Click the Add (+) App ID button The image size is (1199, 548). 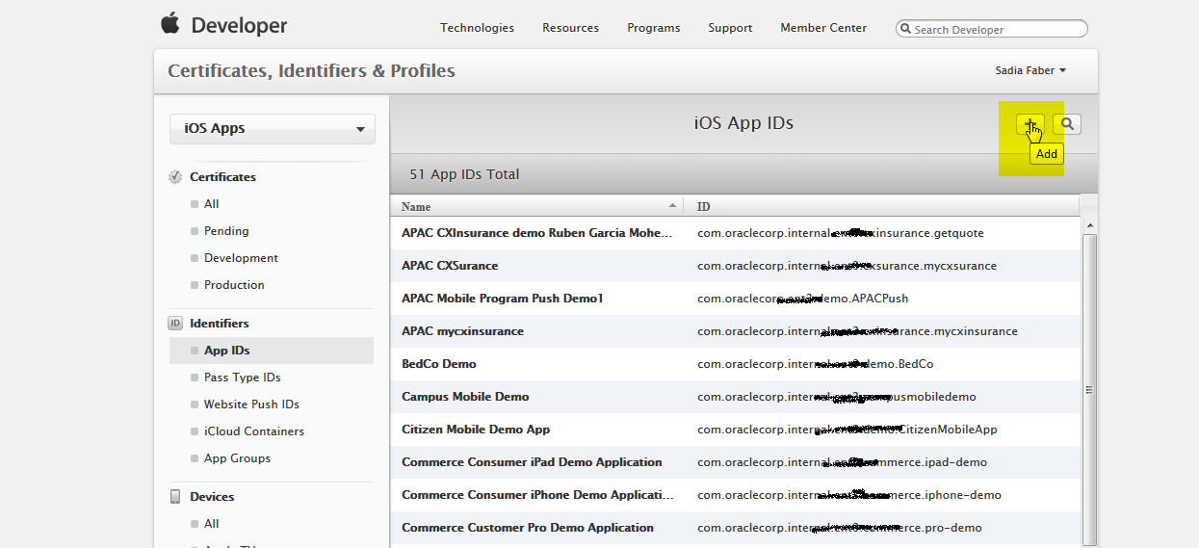(x=1030, y=124)
